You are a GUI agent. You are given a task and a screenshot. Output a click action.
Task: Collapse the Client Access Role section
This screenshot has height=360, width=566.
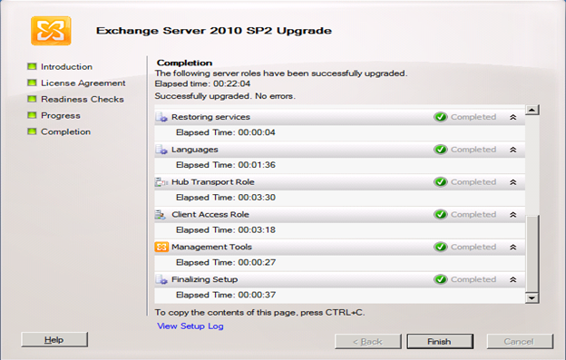point(513,215)
